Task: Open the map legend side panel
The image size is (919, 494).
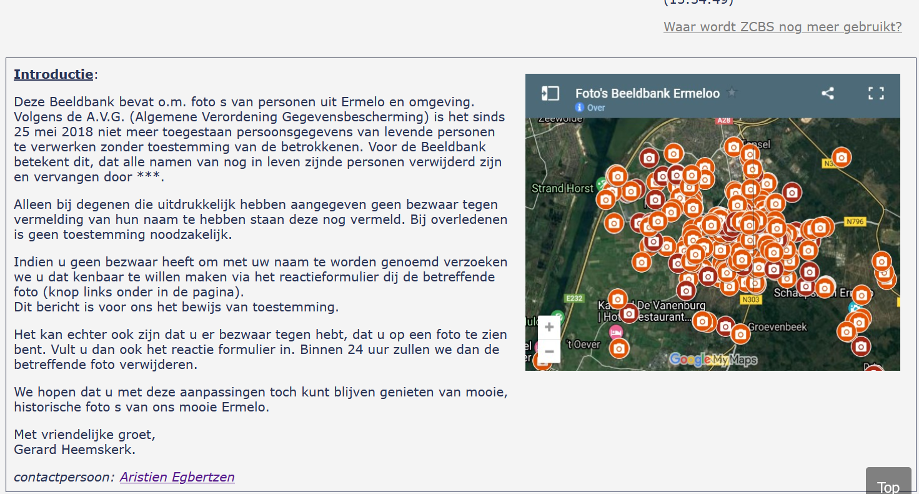Action: pos(550,94)
